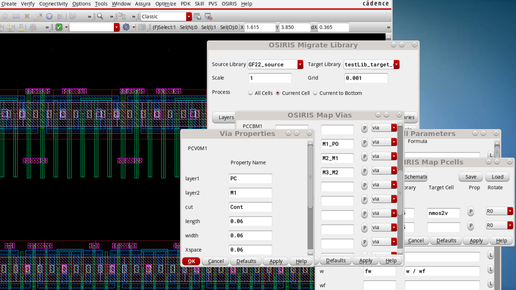Click the layer1 field containing PC
This screenshot has width=516, height=290.
[x=250, y=179]
